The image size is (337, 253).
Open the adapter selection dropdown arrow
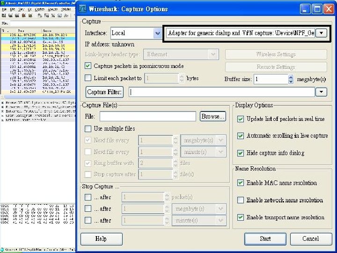321,33
